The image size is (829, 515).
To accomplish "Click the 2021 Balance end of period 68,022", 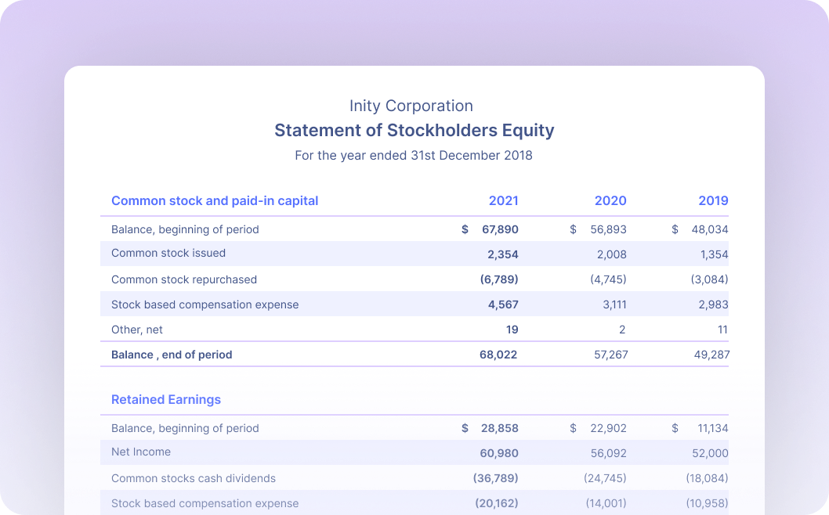I will pos(498,355).
